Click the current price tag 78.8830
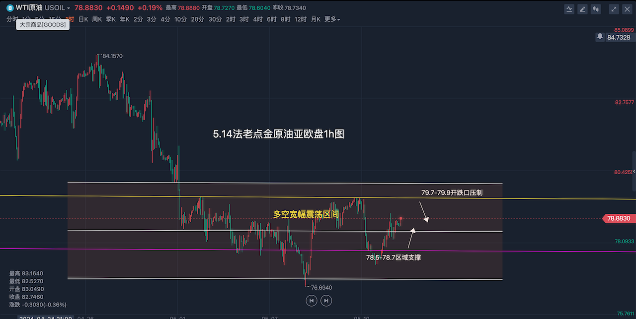The width and height of the screenshot is (636, 319). click(x=618, y=218)
